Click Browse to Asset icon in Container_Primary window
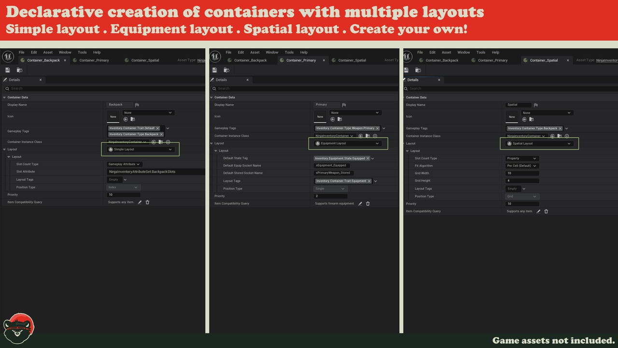 (226, 70)
